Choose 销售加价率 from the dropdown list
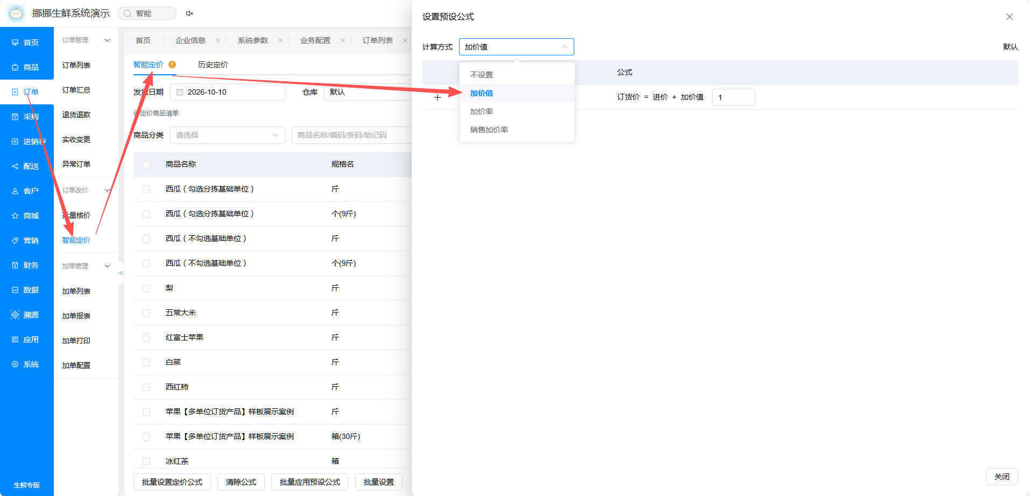Image resolution: width=1029 pixels, height=496 pixels. coord(517,130)
